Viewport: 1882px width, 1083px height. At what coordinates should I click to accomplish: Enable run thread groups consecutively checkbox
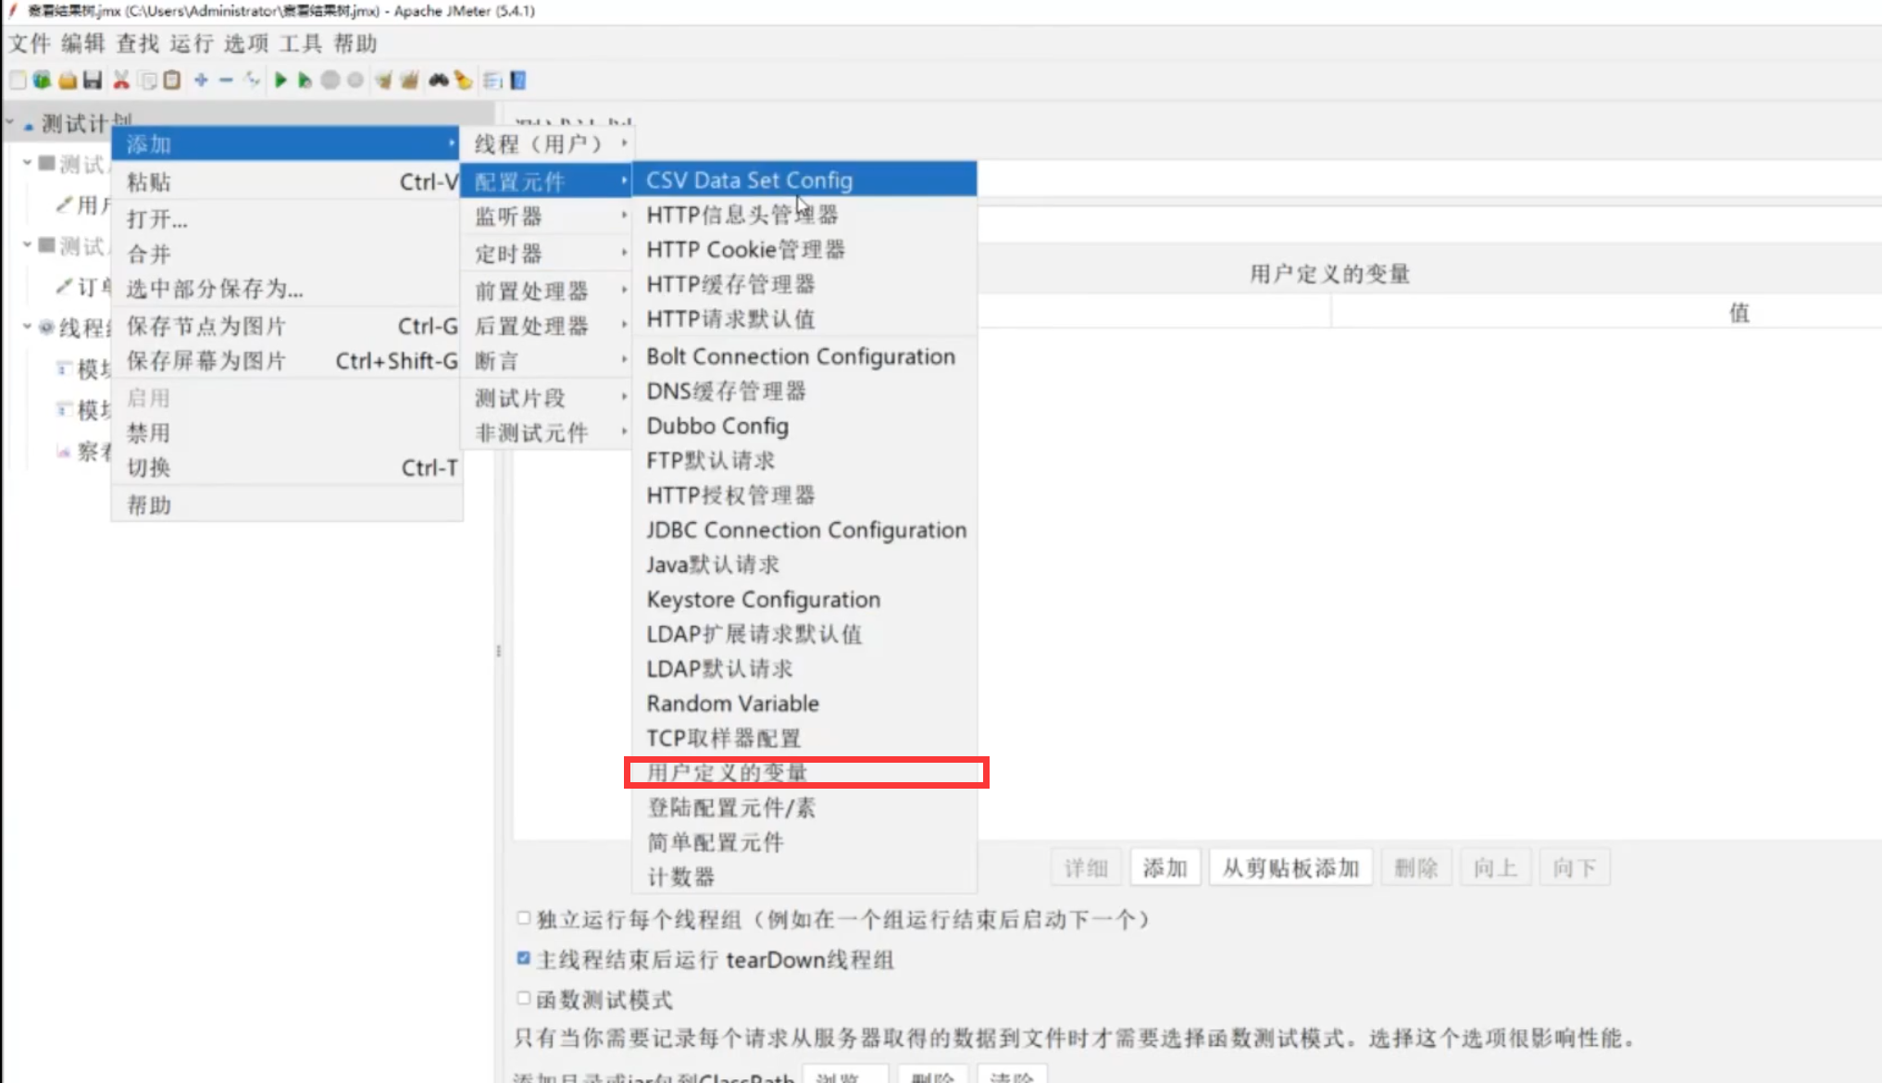point(524,918)
